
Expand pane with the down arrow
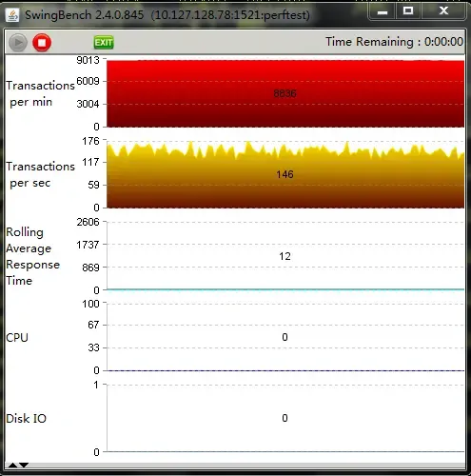24,466
